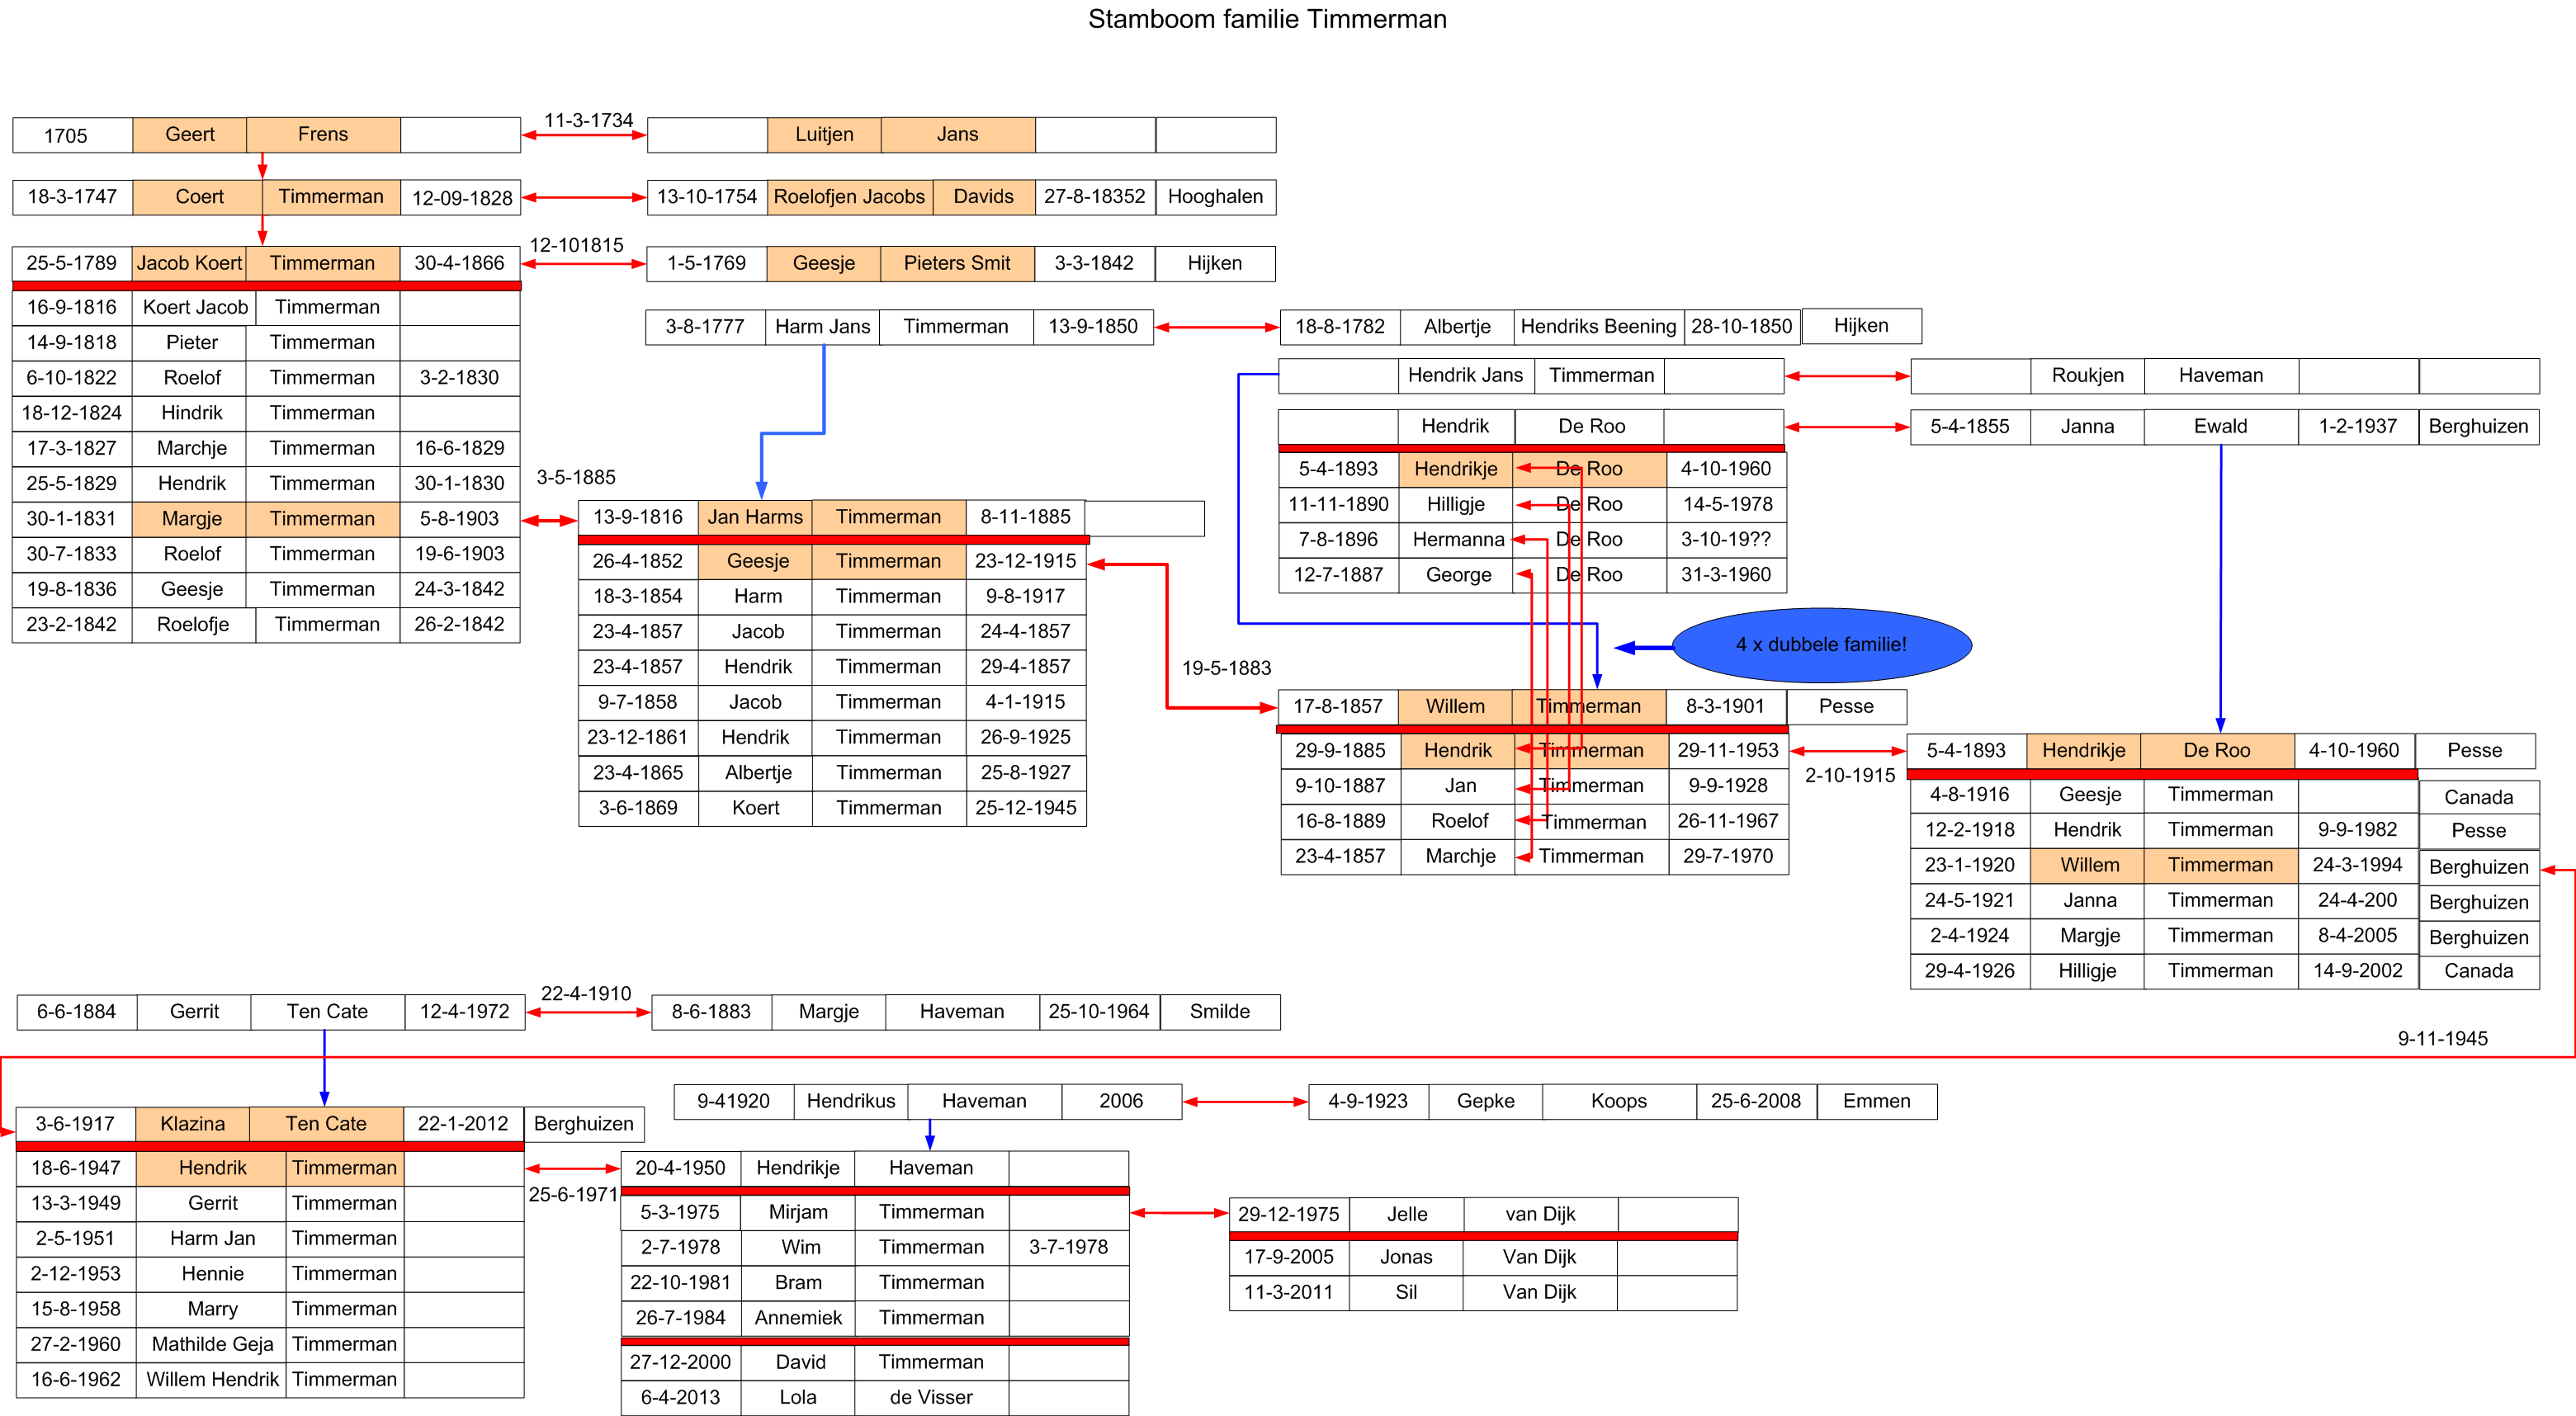This screenshot has height=1416, width=2576.
Task: Click the 'Lola' name cell
Action: [x=797, y=1397]
